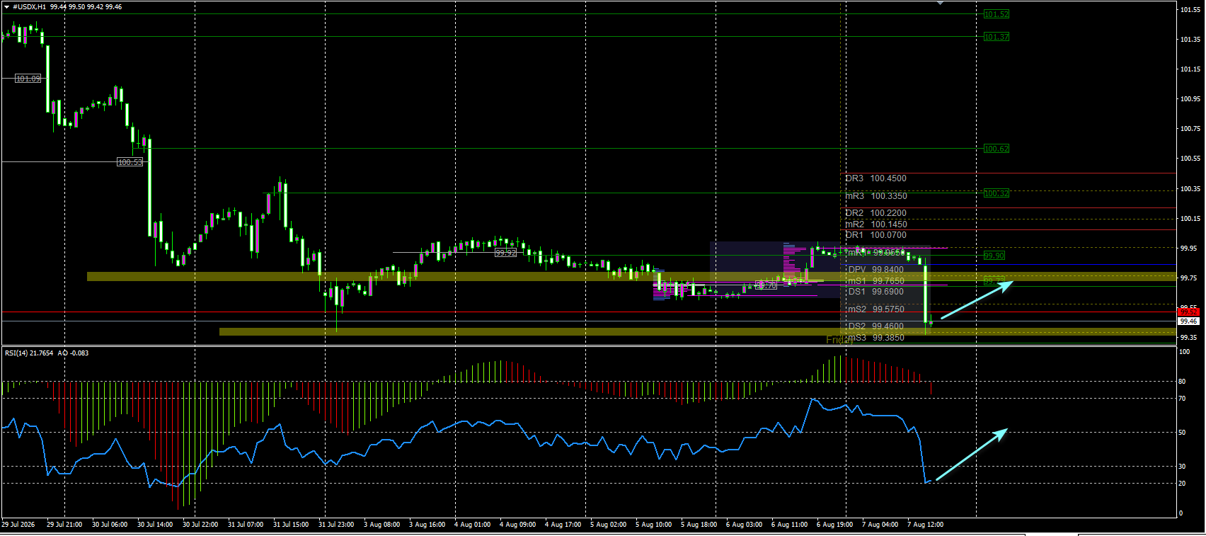Click the 7 Aug 12:00 time axis label
This screenshot has height=536, width=1206.
pos(925,525)
